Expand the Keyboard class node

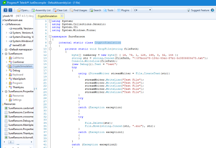[6, 75]
